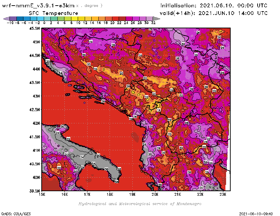Click the 45.5N latitude label

[34, 28]
